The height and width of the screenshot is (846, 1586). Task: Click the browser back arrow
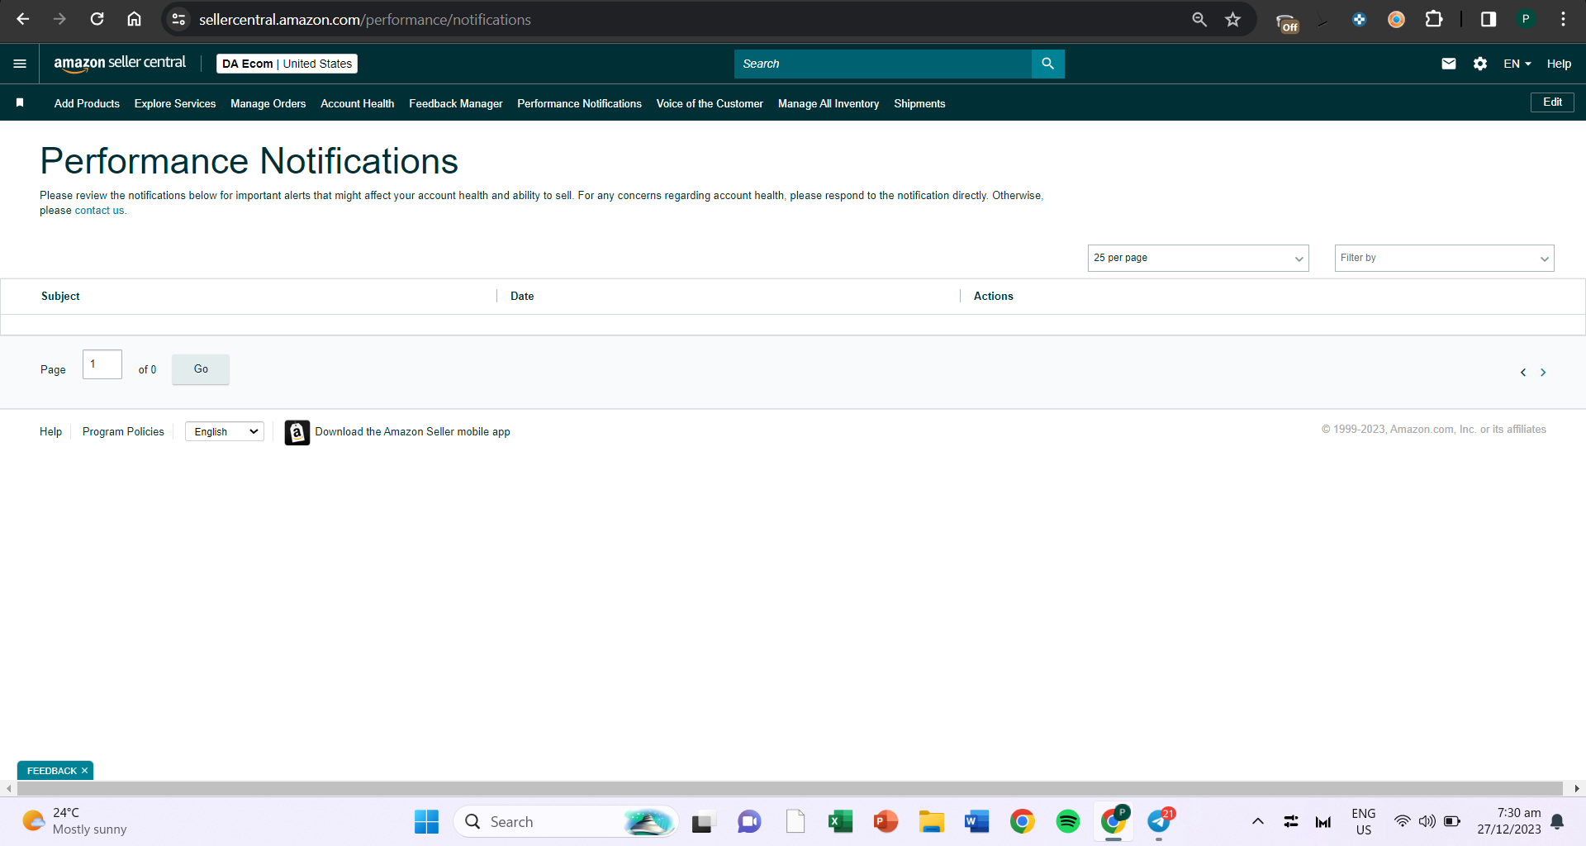(23, 19)
